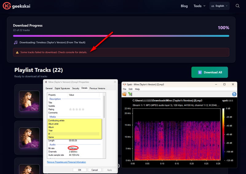Open the File menu in Spek
This screenshot has width=246, height=174.
coord(125,89)
